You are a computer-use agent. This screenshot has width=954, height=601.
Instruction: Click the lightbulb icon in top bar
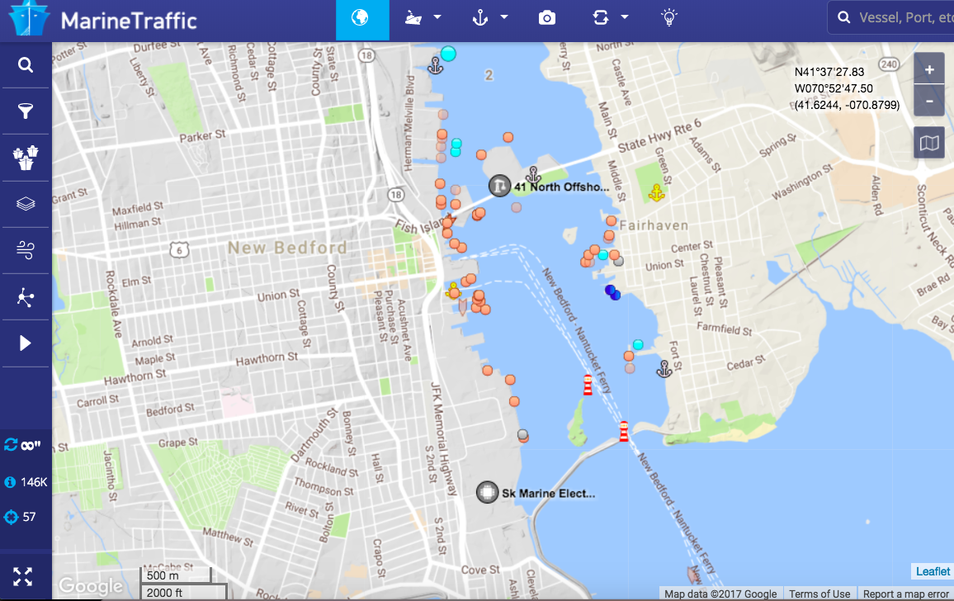pyautogui.click(x=668, y=17)
